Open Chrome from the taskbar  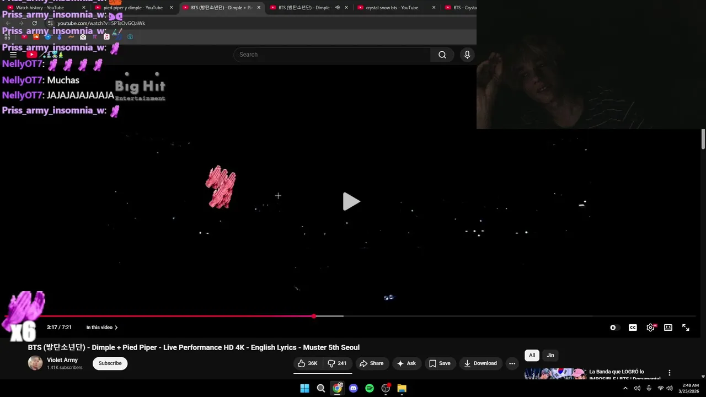(337, 388)
